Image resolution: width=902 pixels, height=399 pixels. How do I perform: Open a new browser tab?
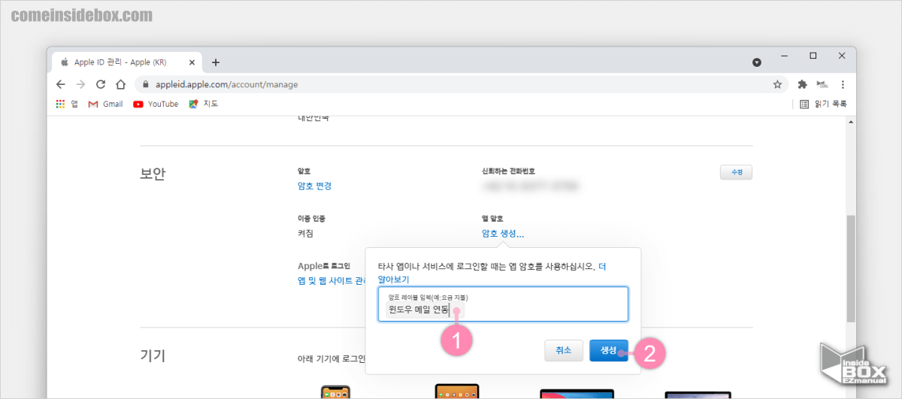[216, 62]
